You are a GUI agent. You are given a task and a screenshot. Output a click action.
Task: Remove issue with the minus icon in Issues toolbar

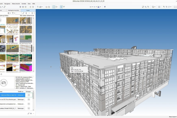pyautogui.click(x=29, y=13)
